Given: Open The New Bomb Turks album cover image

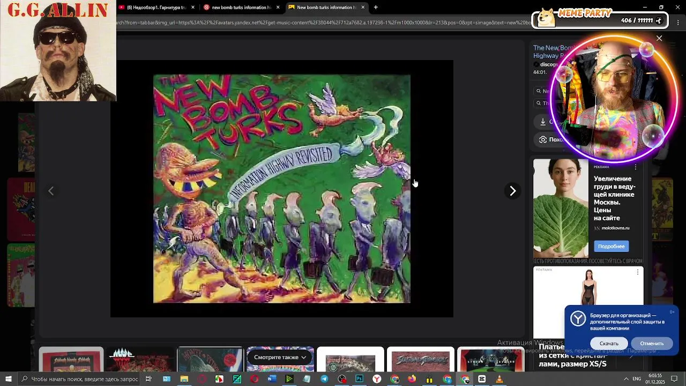Looking at the screenshot, I should pyautogui.click(x=282, y=189).
